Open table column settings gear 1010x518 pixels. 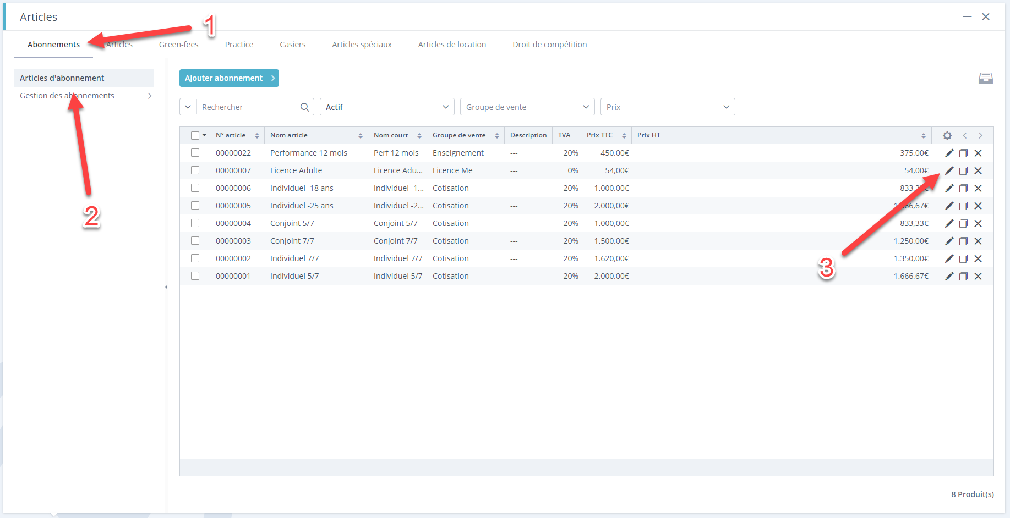[x=947, y=135]
